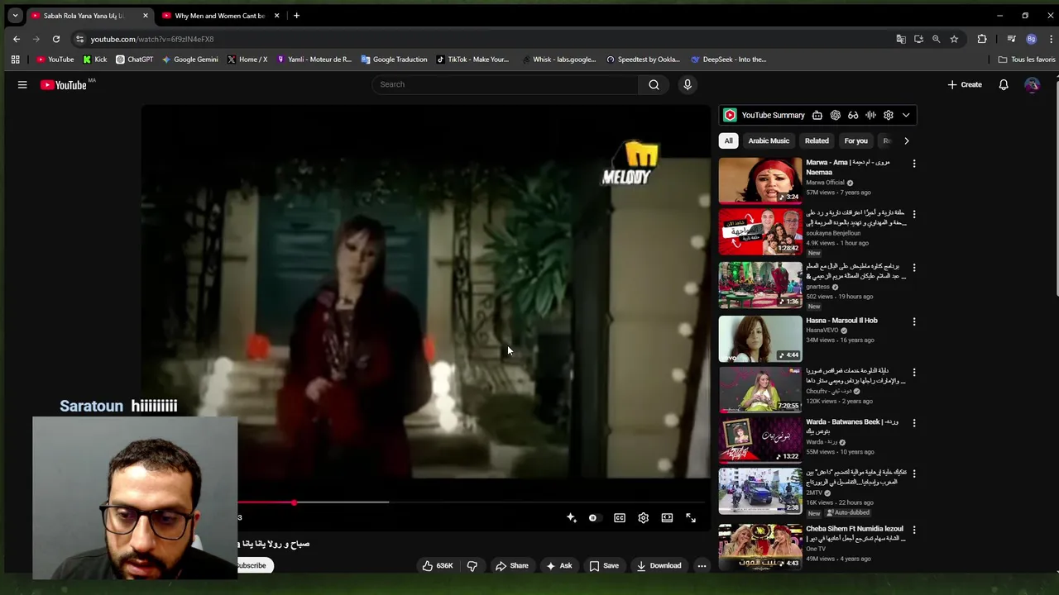Image resolution: width=1059 pixels, height=595 pixels.
Task: Open options for Warda - Batwanes Beek
Action: click(914, 423)
